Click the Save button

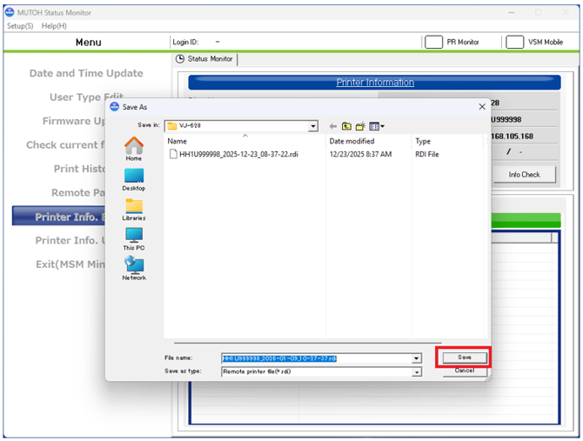click(x=464, y=357)
